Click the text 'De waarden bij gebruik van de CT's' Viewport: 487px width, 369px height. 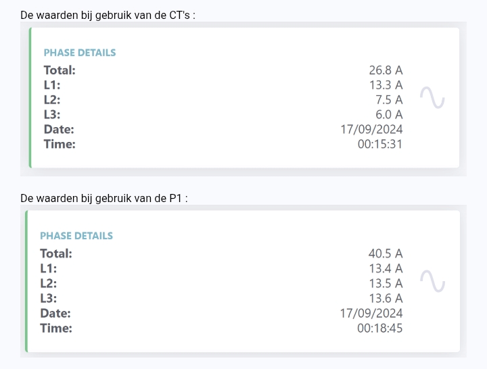(x=105, y=16)
